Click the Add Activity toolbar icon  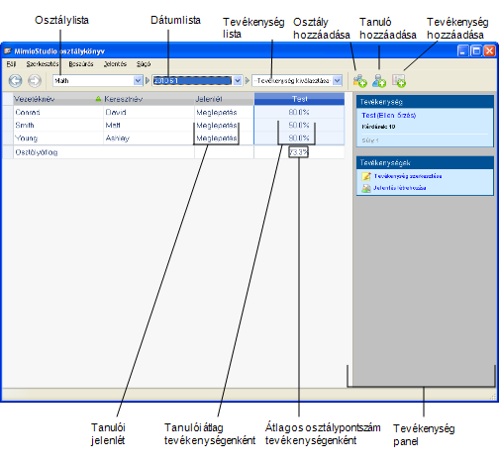tap(399, 81)
